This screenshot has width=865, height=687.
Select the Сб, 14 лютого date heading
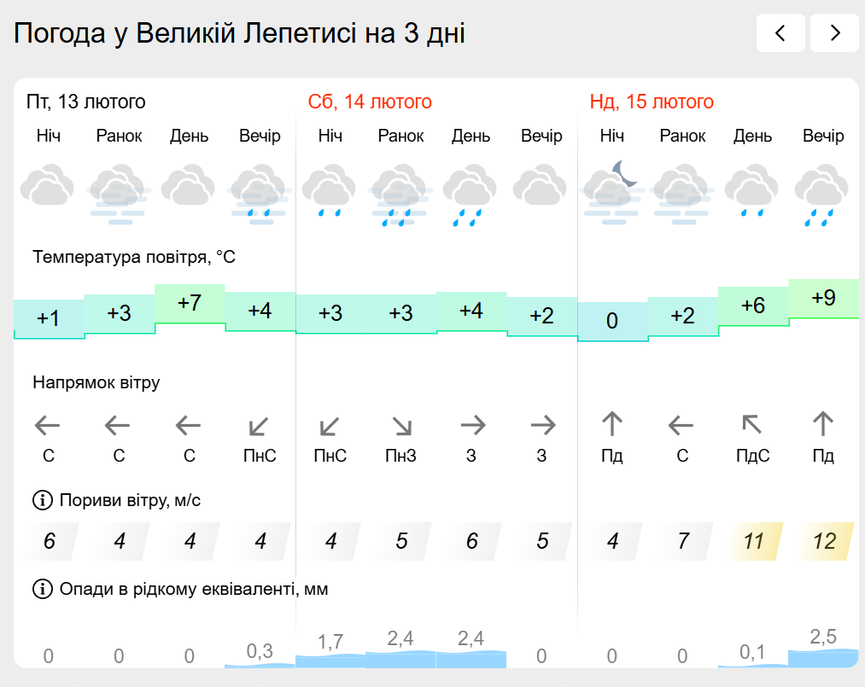pos(370,102)
